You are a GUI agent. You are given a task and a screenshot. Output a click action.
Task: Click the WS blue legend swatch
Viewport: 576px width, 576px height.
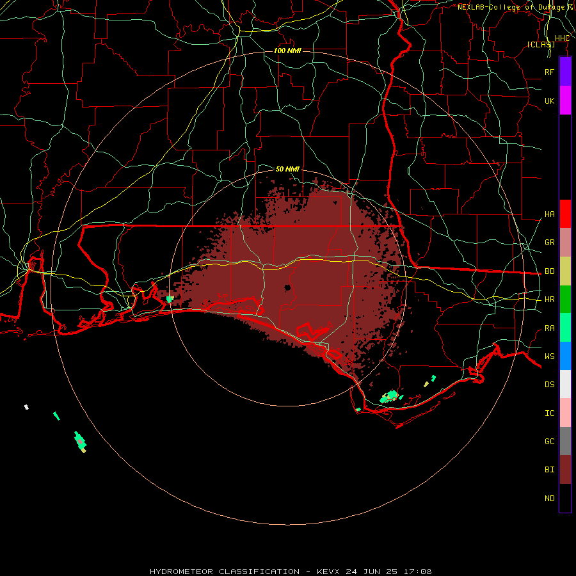(565, 356)
